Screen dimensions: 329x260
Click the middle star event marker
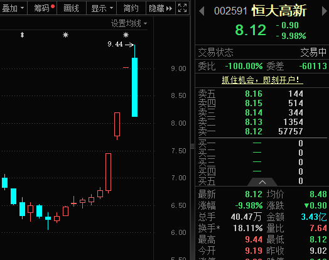click(x=65, y=35)
